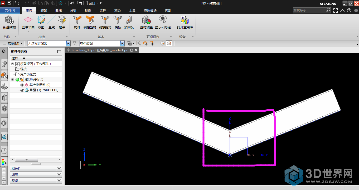
Task: Open the History clock sidebar tab
Action: (4, 151)
